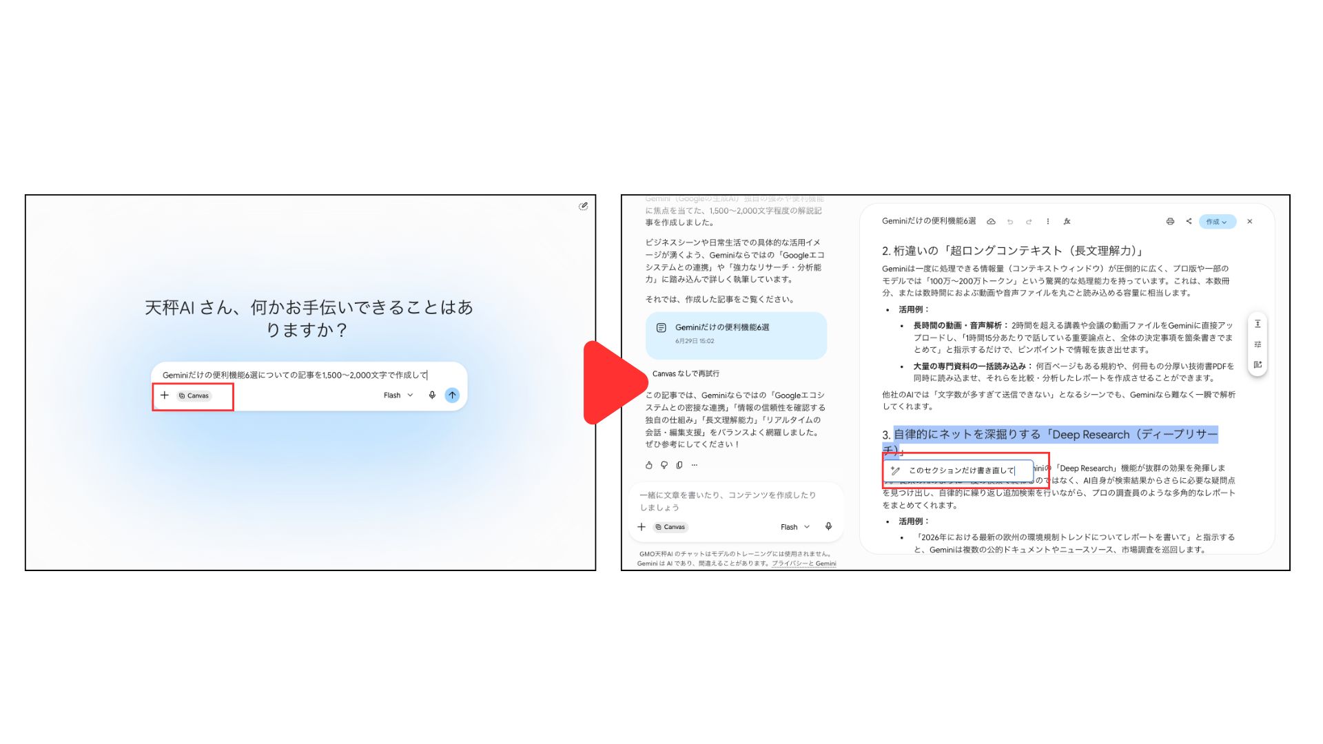This screenshot has width=1323, height=744.
Task: Click the microphone icon in right screenshot chat box
Action: point(829,527)
